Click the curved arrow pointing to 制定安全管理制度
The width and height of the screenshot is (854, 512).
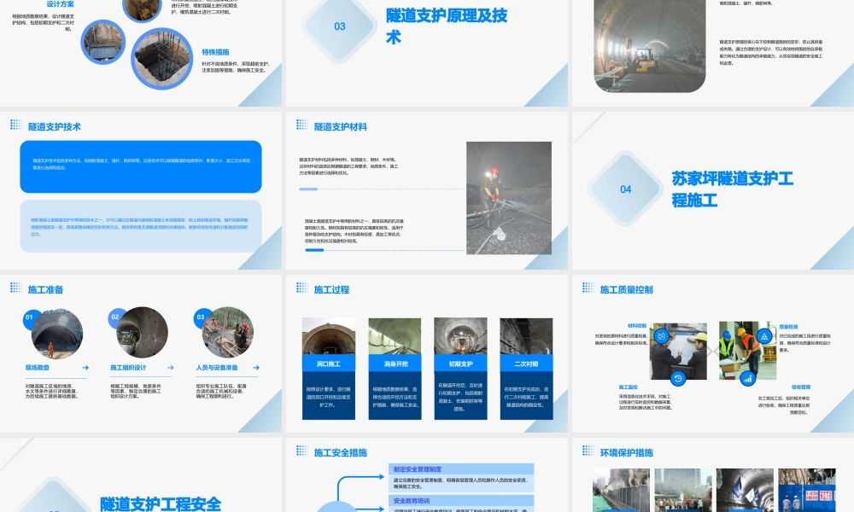tap(360, 487)
